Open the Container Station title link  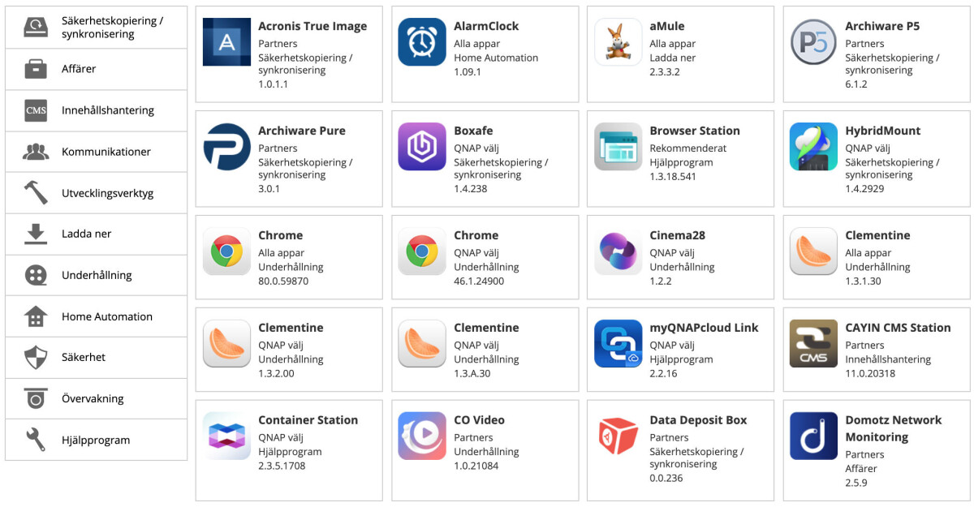308,420
